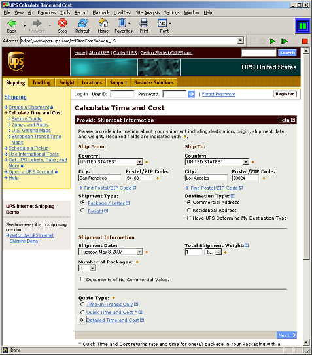This screenshot has width=312, height=355.
Task: Open Back button history dropdown arrow
Action: [24, 26]
